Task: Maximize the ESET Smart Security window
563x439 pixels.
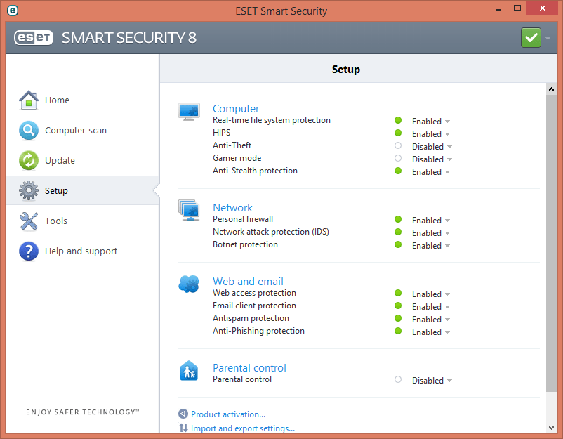Action: pyautogui.click(x=517, y=8)
